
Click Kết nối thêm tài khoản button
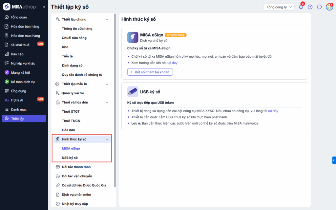[150, 72]
